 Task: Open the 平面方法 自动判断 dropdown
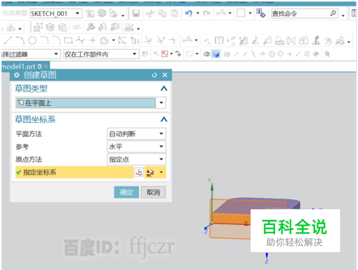(136, 134)
